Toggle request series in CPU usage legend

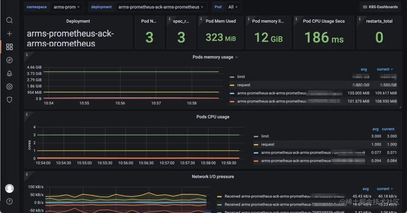(268, 145)
